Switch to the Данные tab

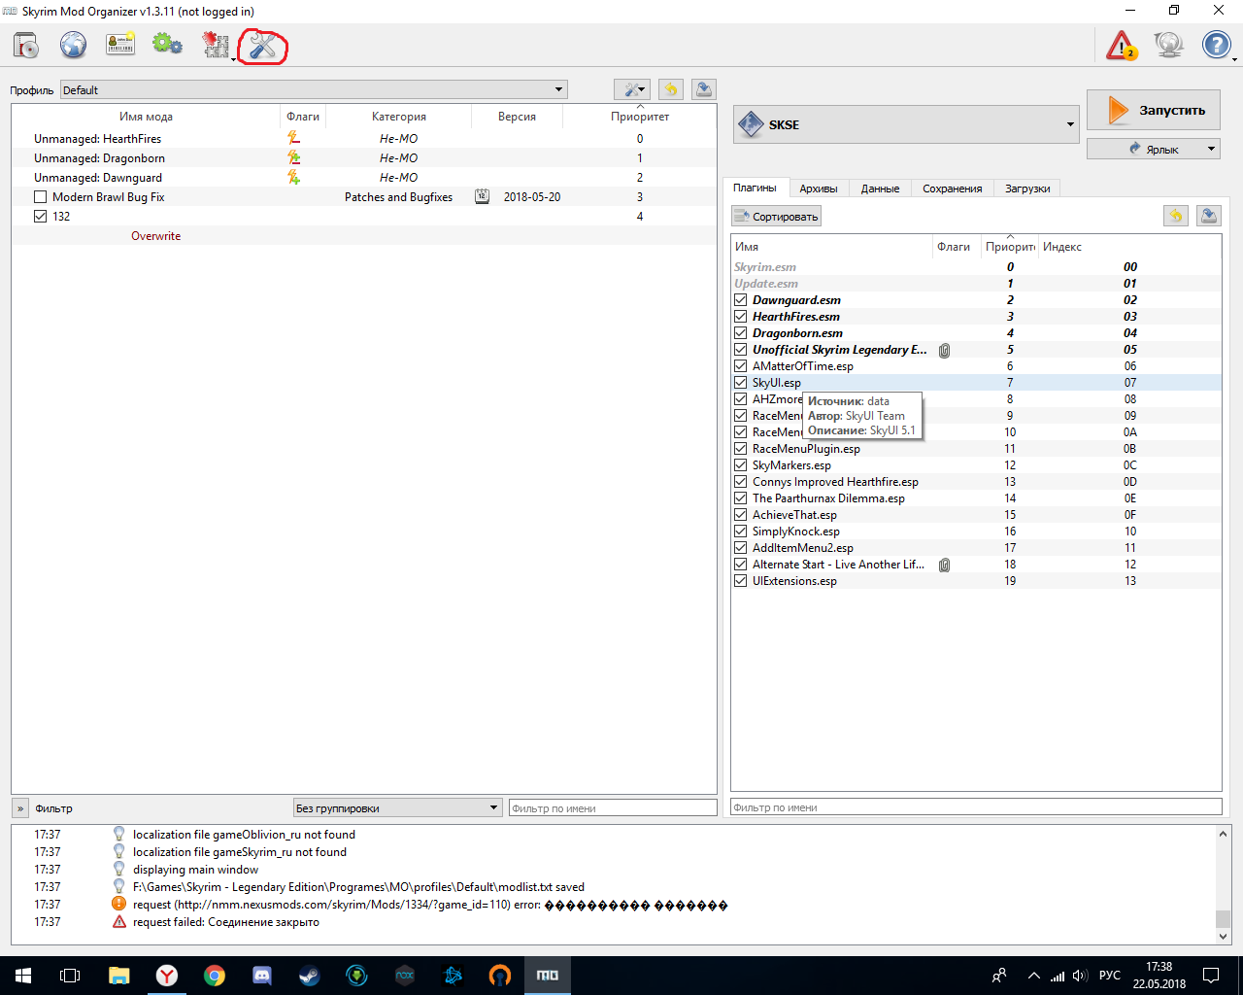tap(880, 189)
